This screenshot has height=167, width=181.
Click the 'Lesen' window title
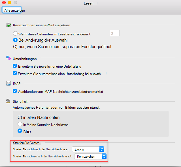pos(89,3)
